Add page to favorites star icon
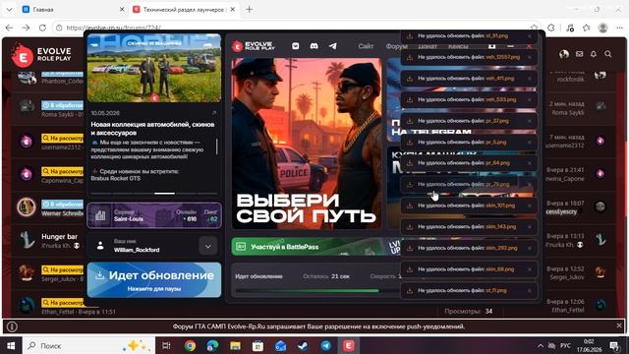This screenshot has width=629, height=354. coord(534,28)
